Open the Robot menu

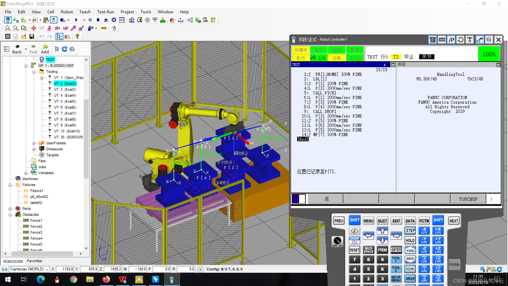[x=67, y=12]
